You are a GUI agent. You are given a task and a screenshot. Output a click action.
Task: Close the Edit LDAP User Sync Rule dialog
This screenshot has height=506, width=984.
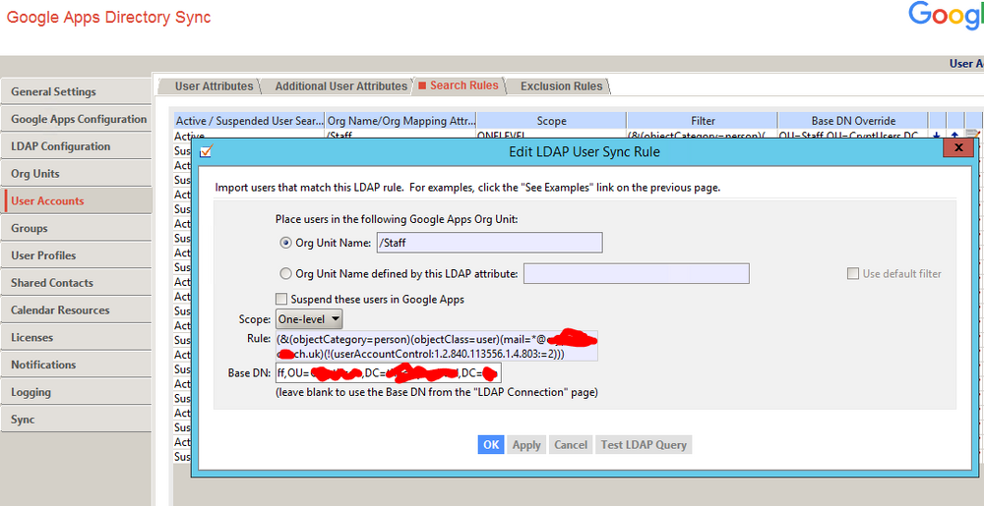click(x=957, y=147)
